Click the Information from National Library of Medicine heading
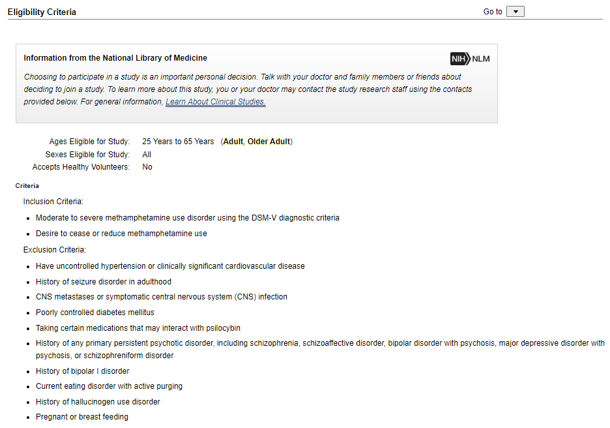The height and width of the screenshot is (428, 610). coord(115,58)
